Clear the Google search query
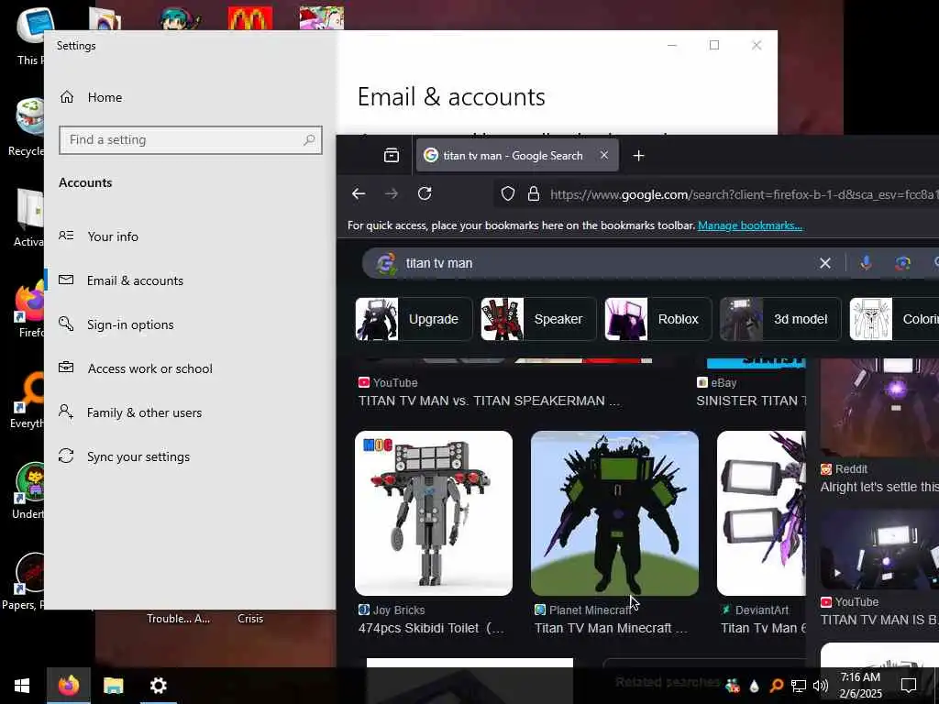 click(824, 263)
